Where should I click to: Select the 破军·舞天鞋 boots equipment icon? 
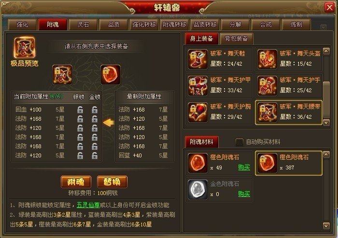pos(197,59)
